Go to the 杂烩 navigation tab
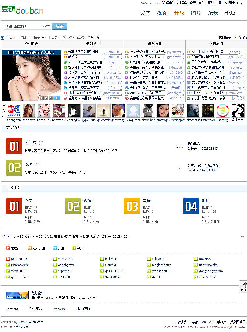This screenshot has width=247, height=332. click(x=213, y=13)
